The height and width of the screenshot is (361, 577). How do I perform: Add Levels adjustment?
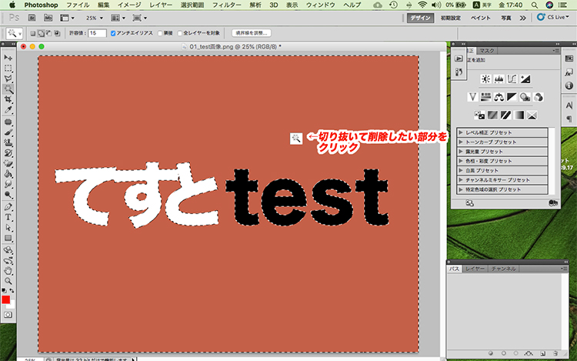[499, 79]
